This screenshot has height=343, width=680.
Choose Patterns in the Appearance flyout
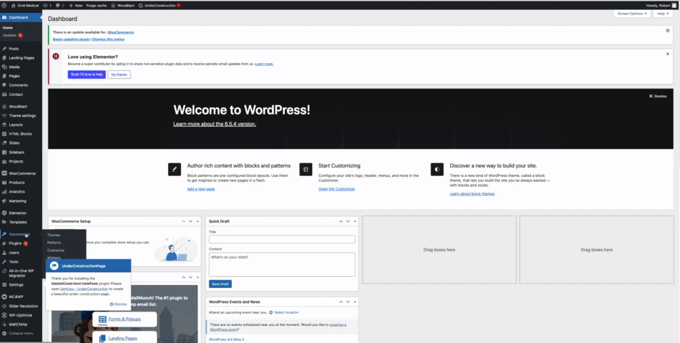[54, 243]
